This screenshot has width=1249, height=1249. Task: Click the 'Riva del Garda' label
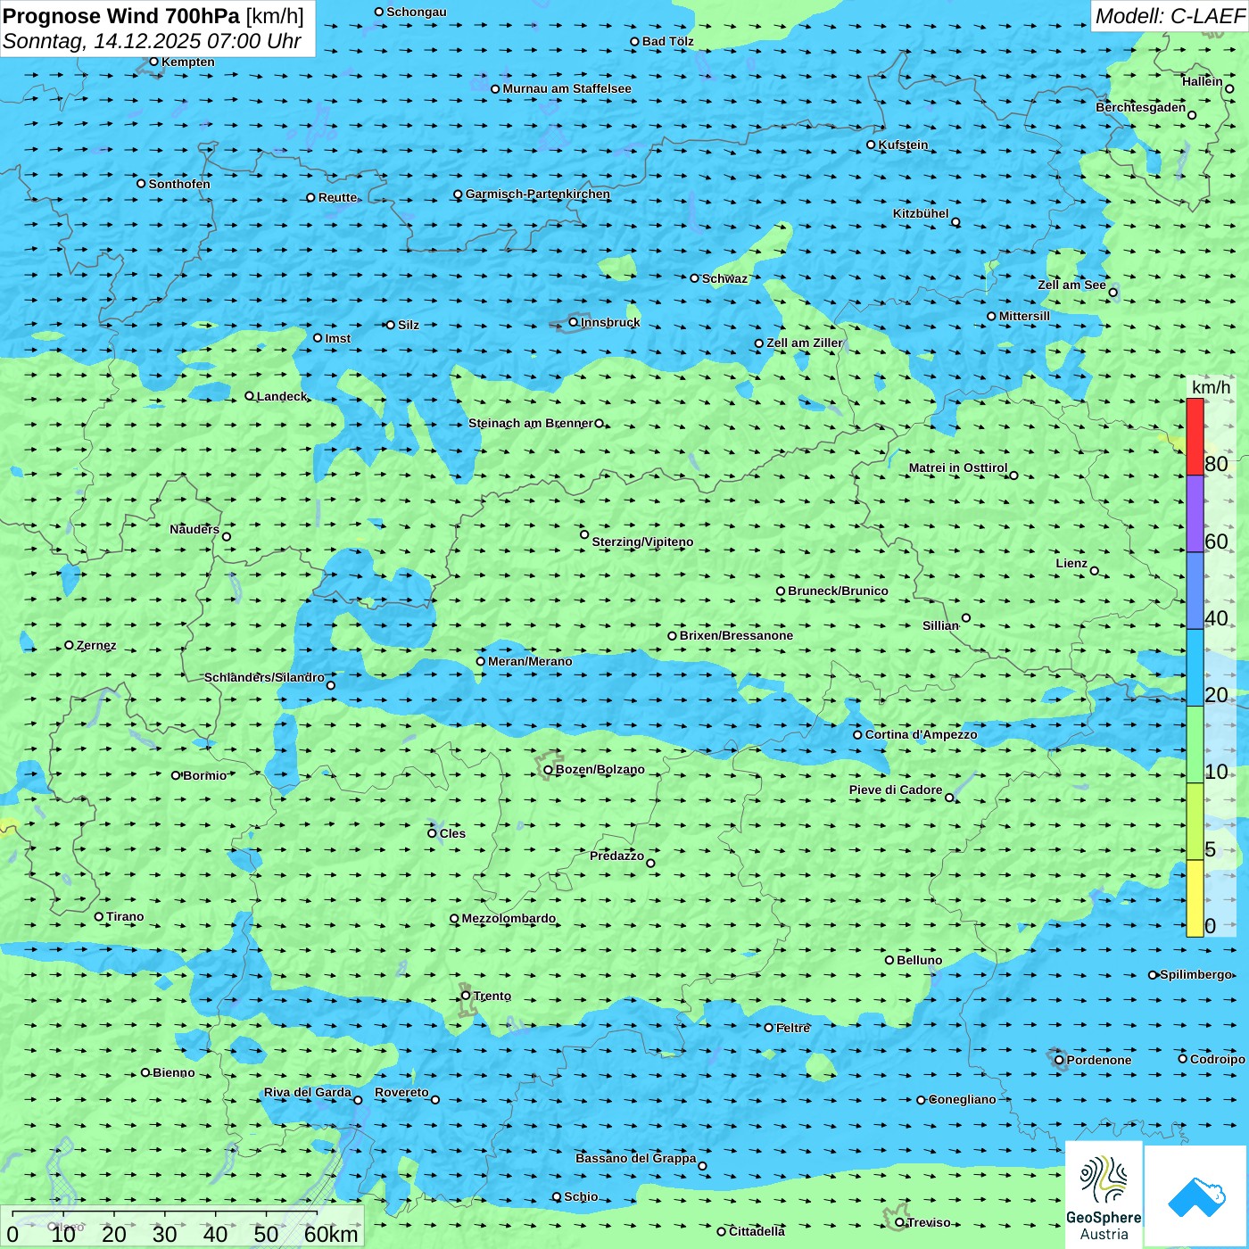pyautogui.click(x=308, y=1092)
